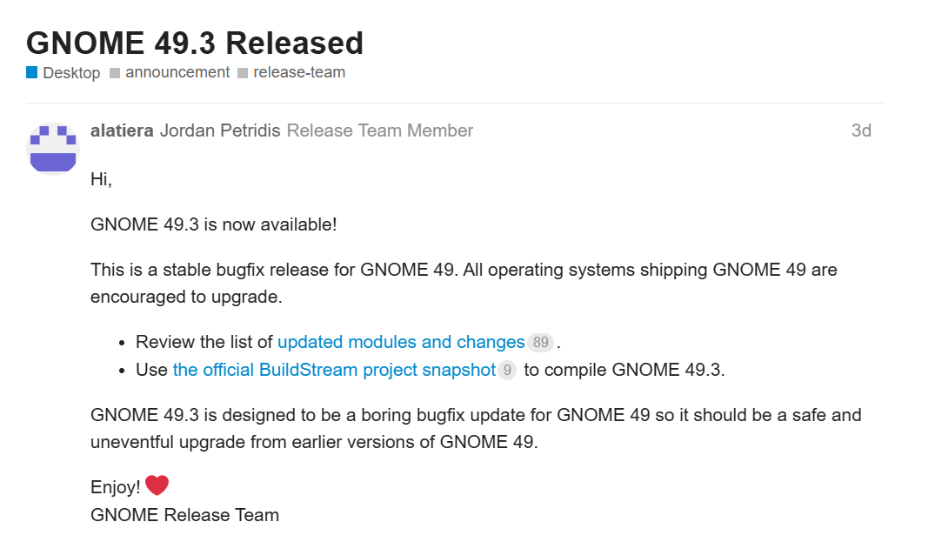Click the gray square beside release-team tag
This screenshot has height=542, width=935.
pos(243,73)
